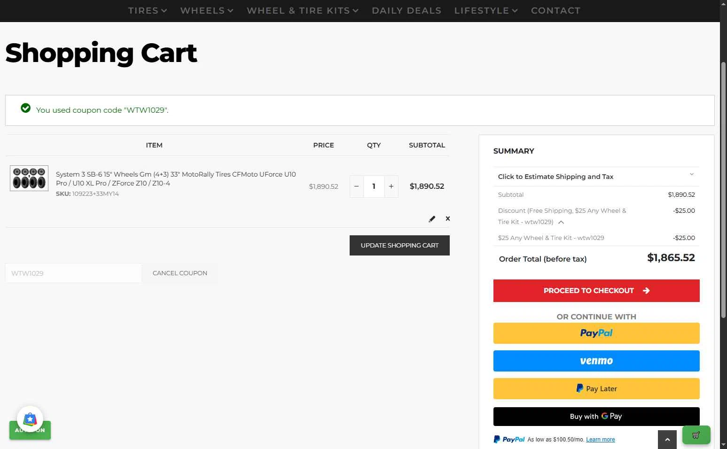Open PayPal Learn more link
This screenshot has width=727, height=449.
(x=600, y=440)
